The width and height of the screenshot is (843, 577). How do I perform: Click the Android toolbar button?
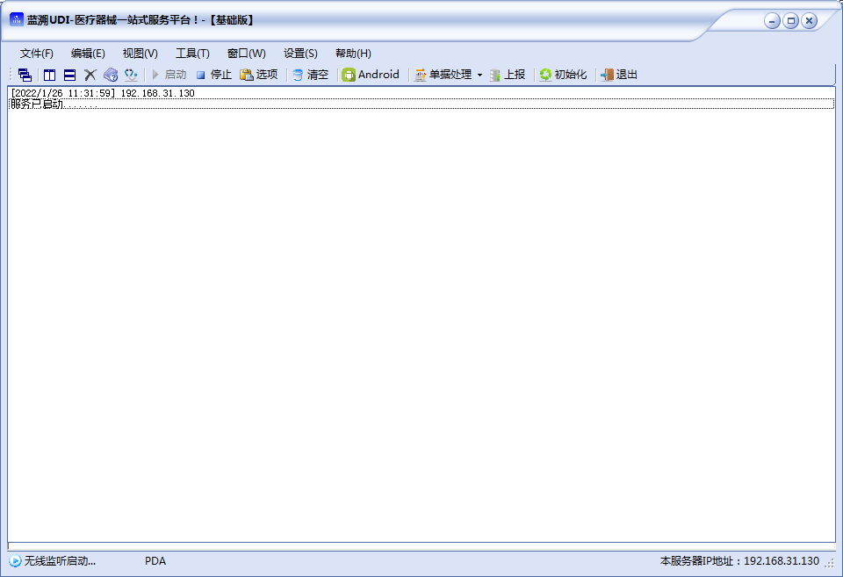[x=371, y=75]
